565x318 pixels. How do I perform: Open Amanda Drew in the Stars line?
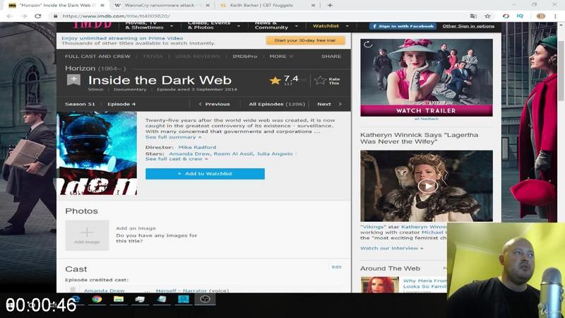(189, 154)
